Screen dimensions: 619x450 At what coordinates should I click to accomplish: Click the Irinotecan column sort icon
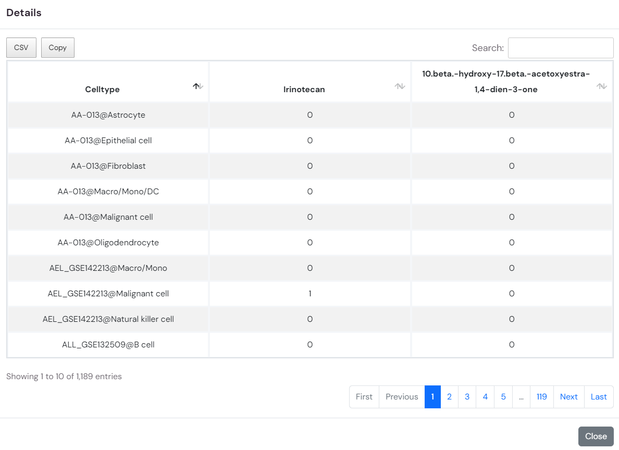coord(400,86)
